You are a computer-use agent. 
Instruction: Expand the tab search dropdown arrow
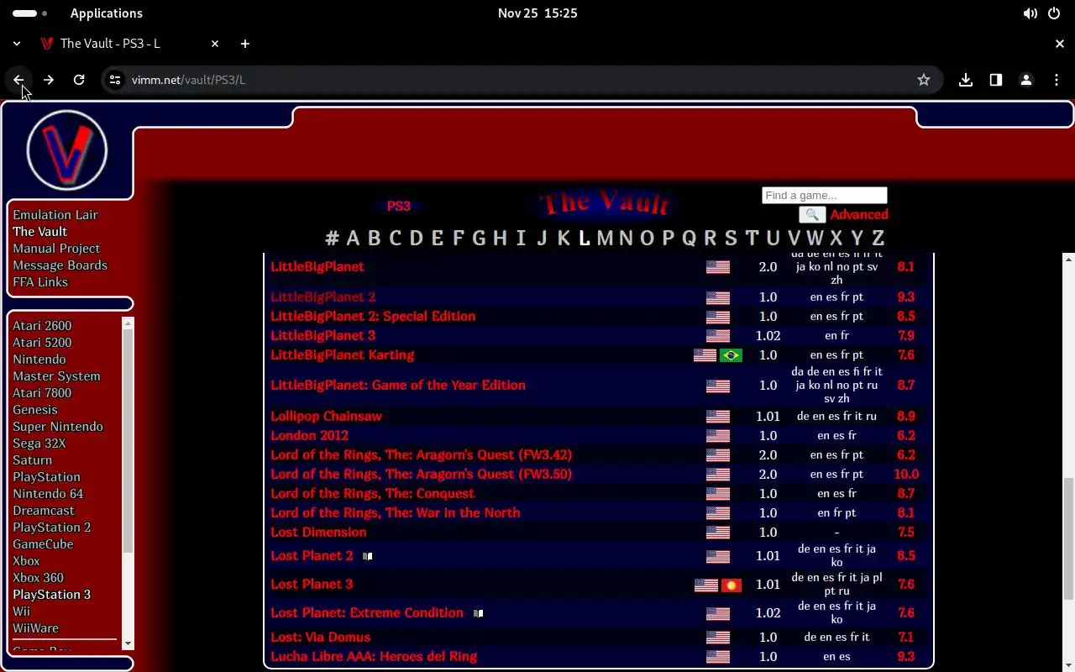(17, 44)
